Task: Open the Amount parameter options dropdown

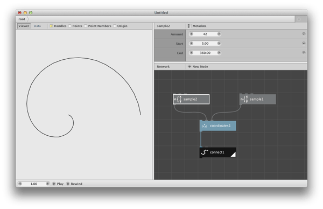Action: click(x=304, y=34)
